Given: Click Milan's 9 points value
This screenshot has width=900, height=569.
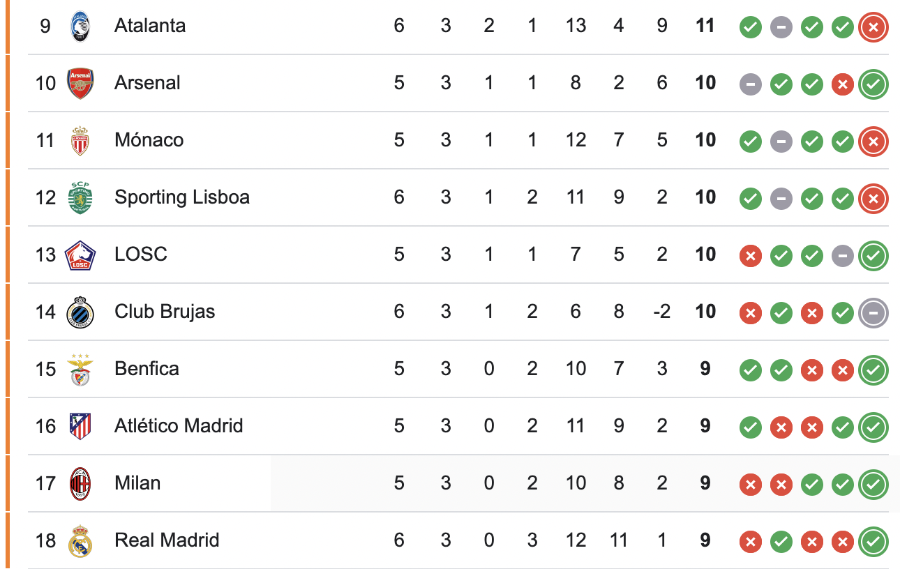Looking at the screenshot, I should tap(705, 483).
